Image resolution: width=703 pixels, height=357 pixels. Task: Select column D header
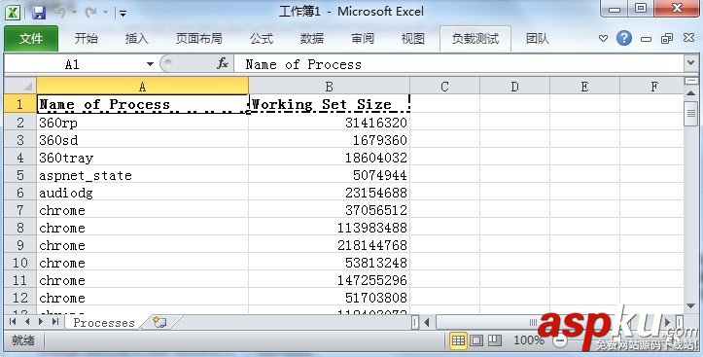(514, 87)
